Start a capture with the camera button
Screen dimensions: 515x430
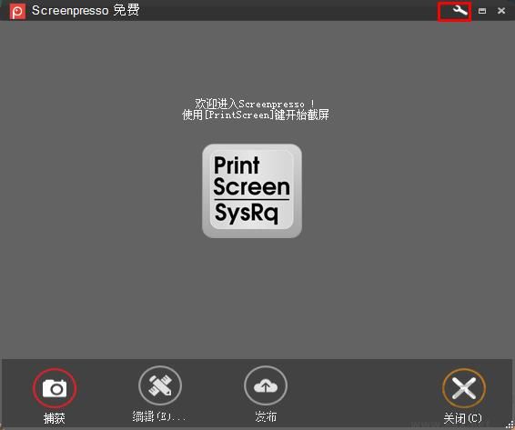pos(55,388)
